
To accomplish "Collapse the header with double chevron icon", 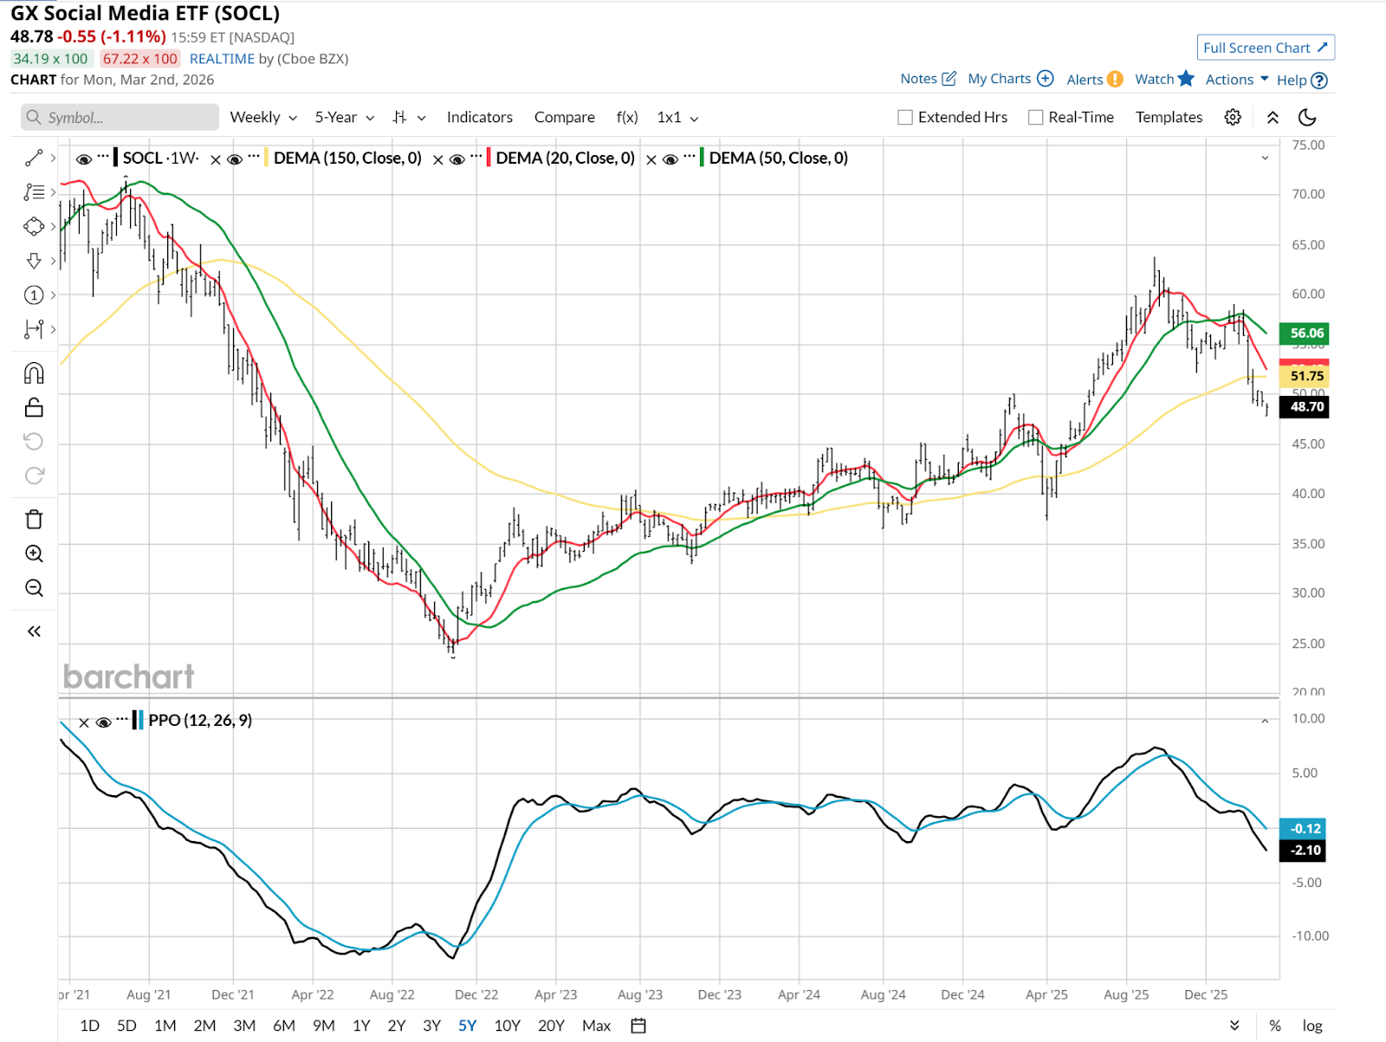I will tap(1273, 117).
